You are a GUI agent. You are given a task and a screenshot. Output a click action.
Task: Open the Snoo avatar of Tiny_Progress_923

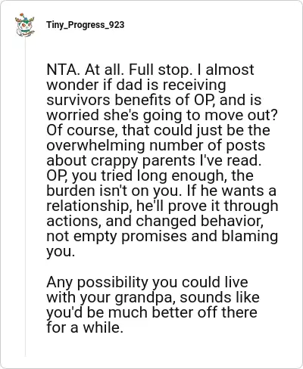coord(25,25)
